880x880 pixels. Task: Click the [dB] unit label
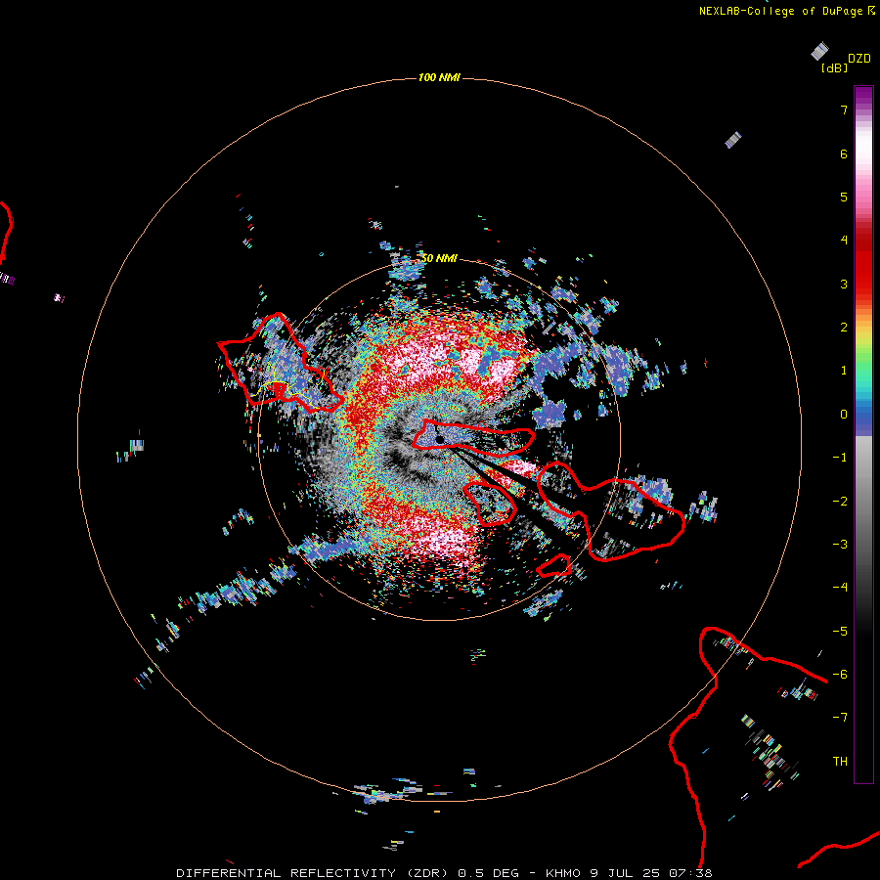[x=835, y=67]
